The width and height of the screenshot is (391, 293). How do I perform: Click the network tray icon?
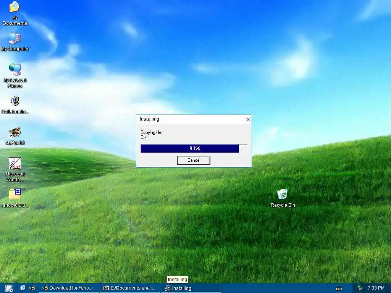pyautogui.click(x=360, y=288)
